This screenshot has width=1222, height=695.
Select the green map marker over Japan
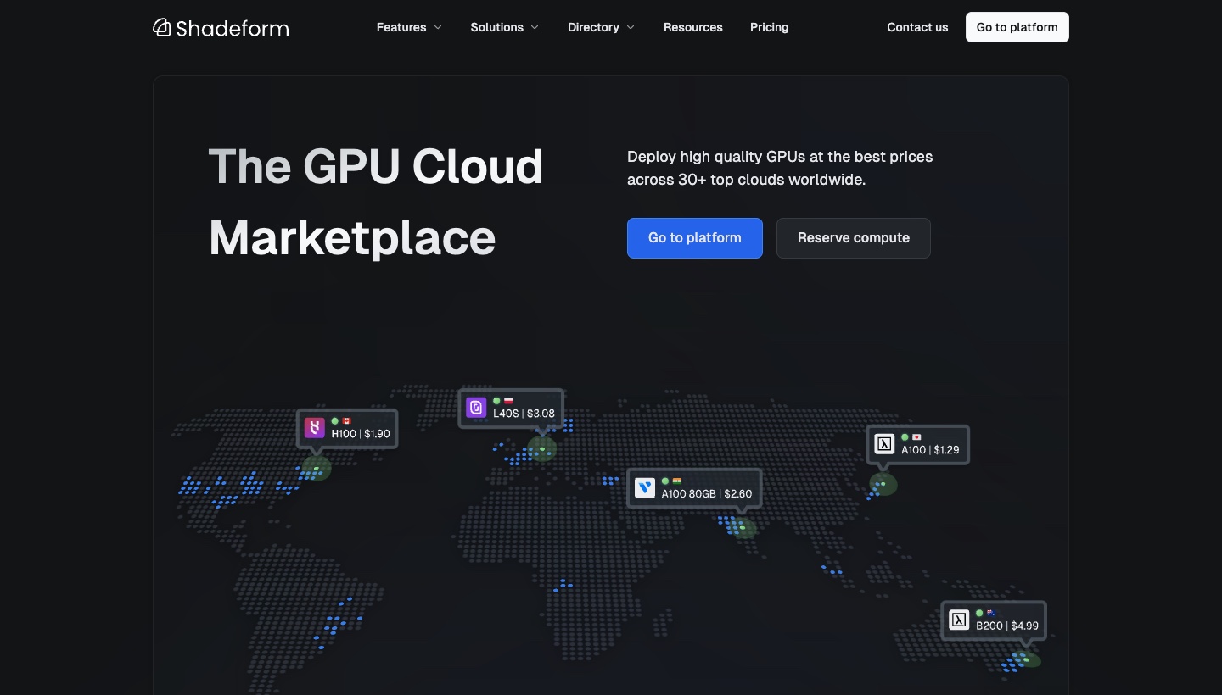[x=883, y=484]
